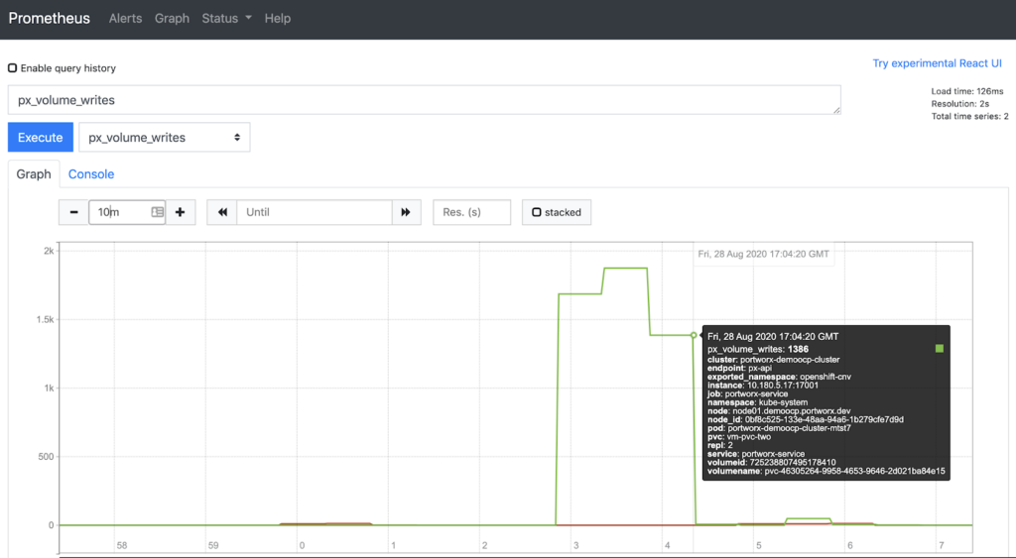Open the Graph nav item

172,19
